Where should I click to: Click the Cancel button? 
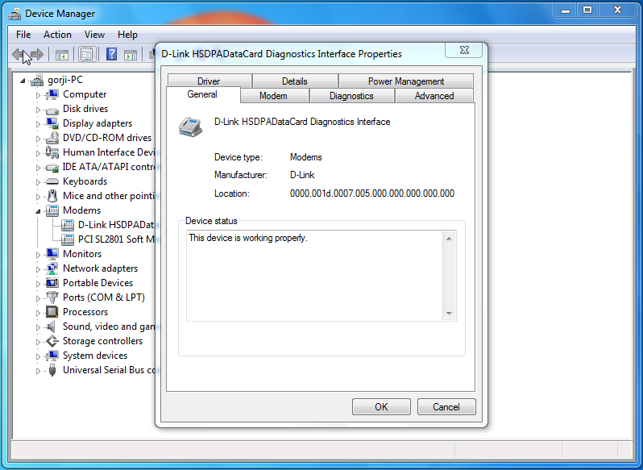(x=446, y=407)
